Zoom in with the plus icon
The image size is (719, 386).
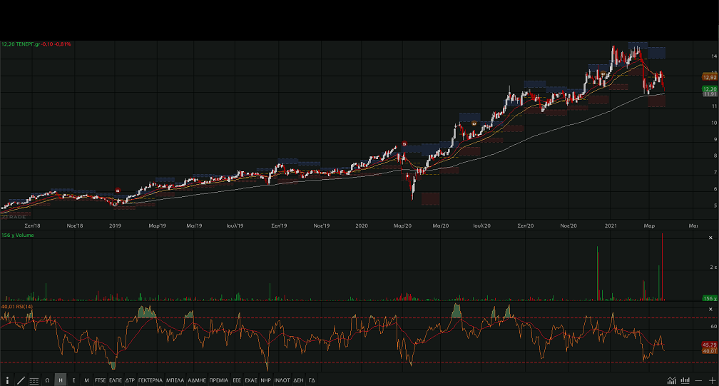tap(710, 380)
